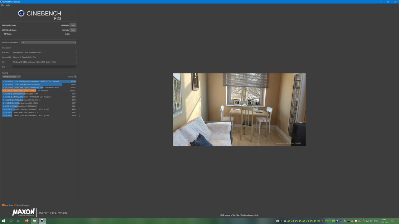
Task: Click the first colorful system tray icon
Action: 277,221
